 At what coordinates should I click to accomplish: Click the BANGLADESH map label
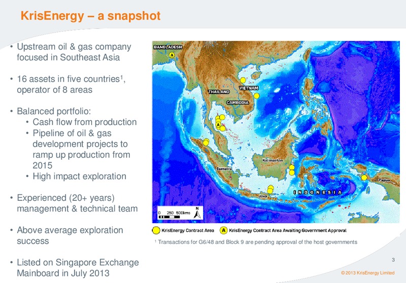(168, 47)
